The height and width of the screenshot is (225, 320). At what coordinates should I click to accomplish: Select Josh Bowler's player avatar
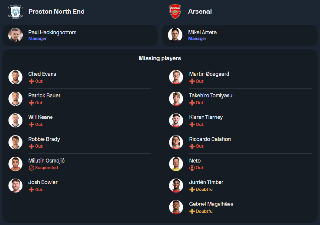pyautogui.click(x=15, y=185)
